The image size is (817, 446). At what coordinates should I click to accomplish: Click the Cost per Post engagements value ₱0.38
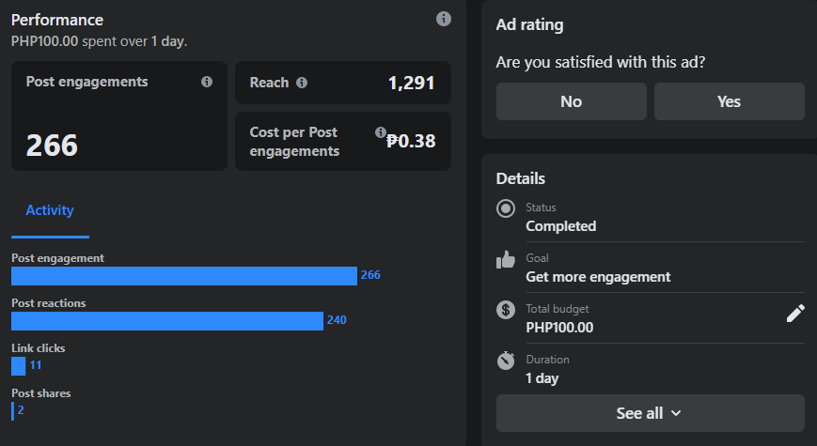(411, 141)
